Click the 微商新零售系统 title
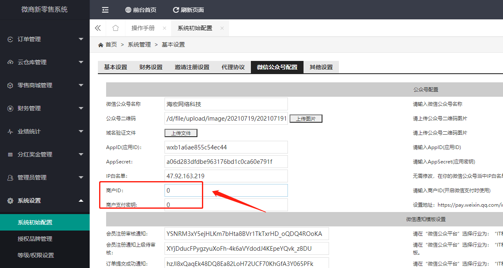This screenshot has width=503, height=268. [44, 9]
